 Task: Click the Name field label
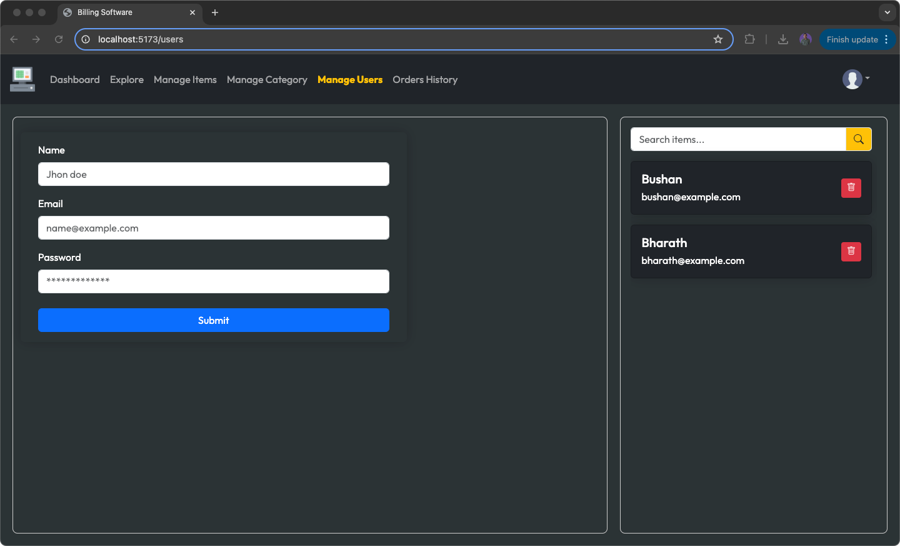51,150
